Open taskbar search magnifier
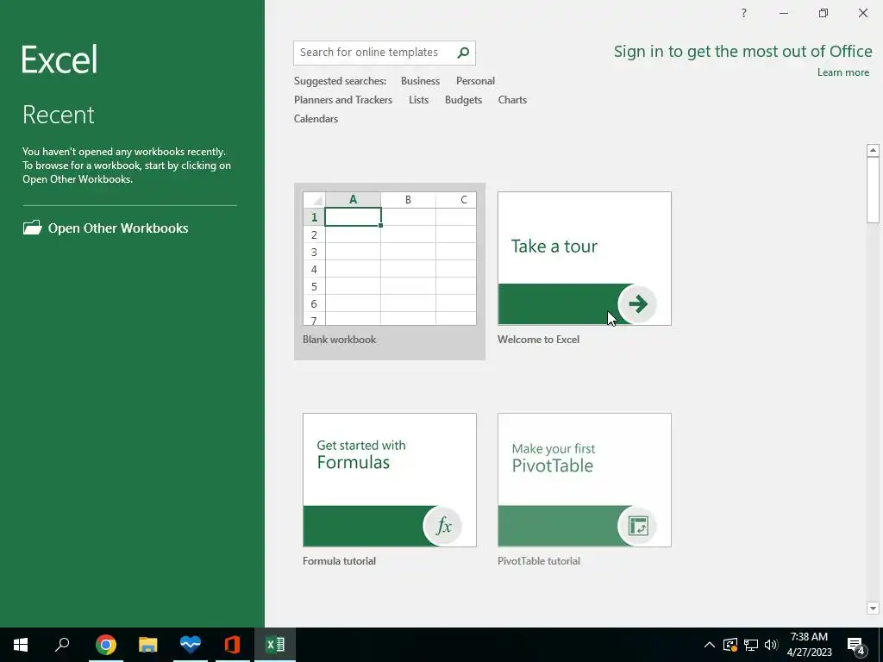Image resolution: width=883 pixels, height=662 pixels. click(x=62, y=644)
